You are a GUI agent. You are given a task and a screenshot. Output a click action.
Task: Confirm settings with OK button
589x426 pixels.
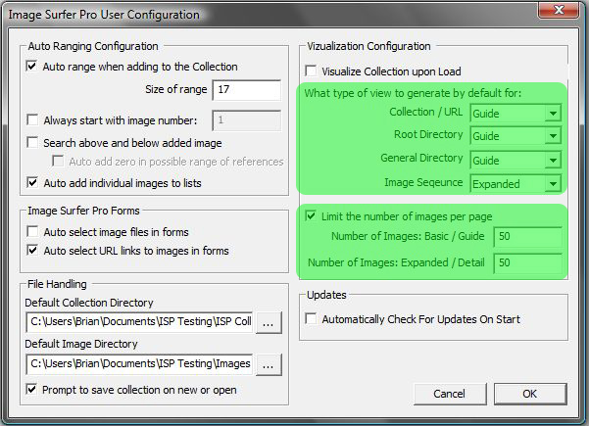point(529,394)
